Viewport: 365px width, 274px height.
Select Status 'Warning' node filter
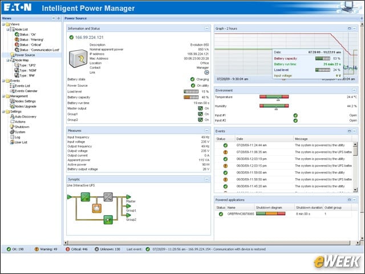coord(29,39)
